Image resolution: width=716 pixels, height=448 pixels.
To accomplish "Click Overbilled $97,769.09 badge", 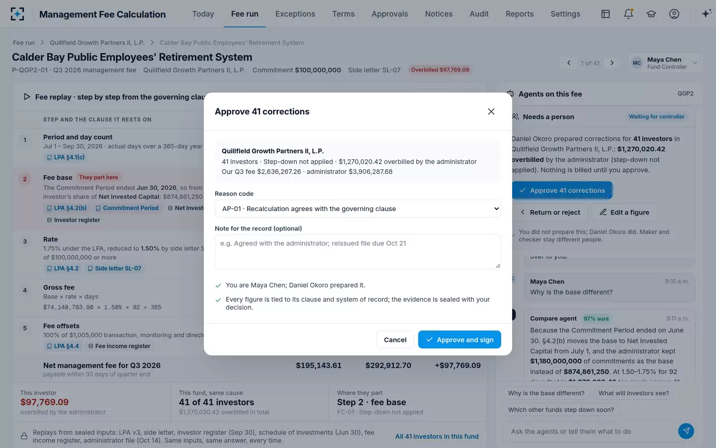I will pos(440,70).
